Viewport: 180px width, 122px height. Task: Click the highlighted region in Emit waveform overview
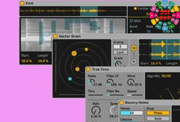click(x=89, y=11)
